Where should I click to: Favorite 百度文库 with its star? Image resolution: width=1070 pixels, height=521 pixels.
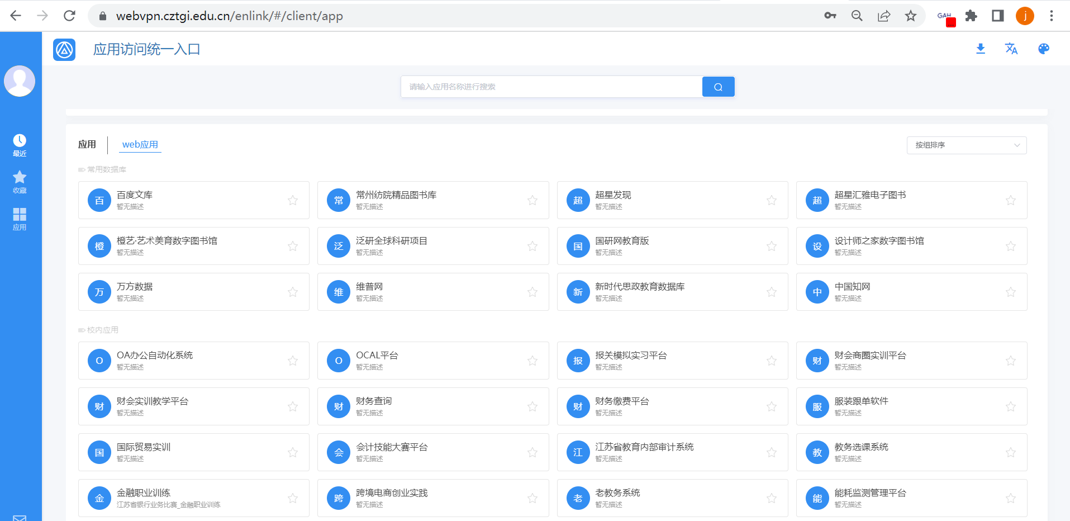click(293, 200)
